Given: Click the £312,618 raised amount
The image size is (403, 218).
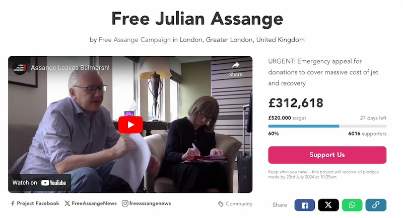Looking at the screenshot, I should (296, 103).
